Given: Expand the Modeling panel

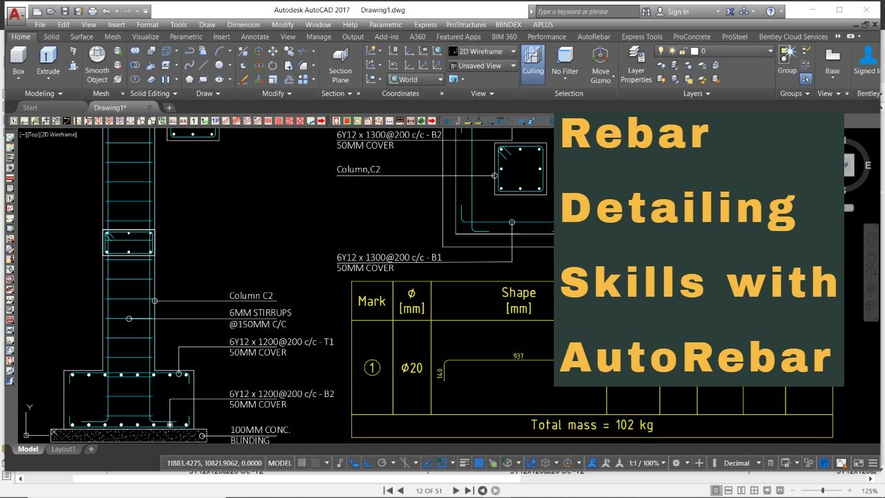Looking at the screenshot, I should [44, 93].
